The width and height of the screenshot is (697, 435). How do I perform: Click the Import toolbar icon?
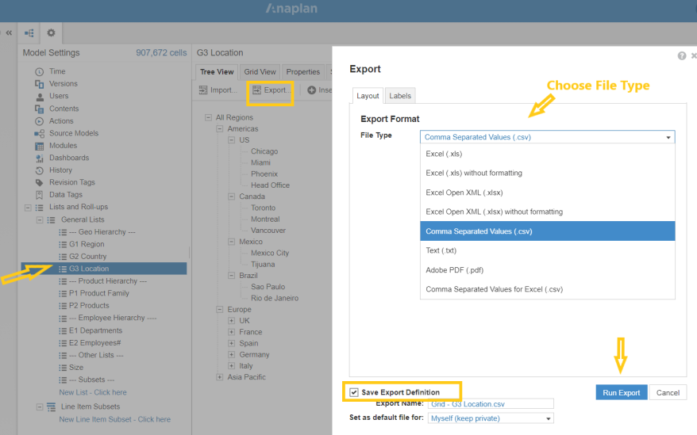(203, 90)
